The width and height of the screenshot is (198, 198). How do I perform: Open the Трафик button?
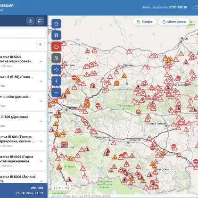point(144,22)
